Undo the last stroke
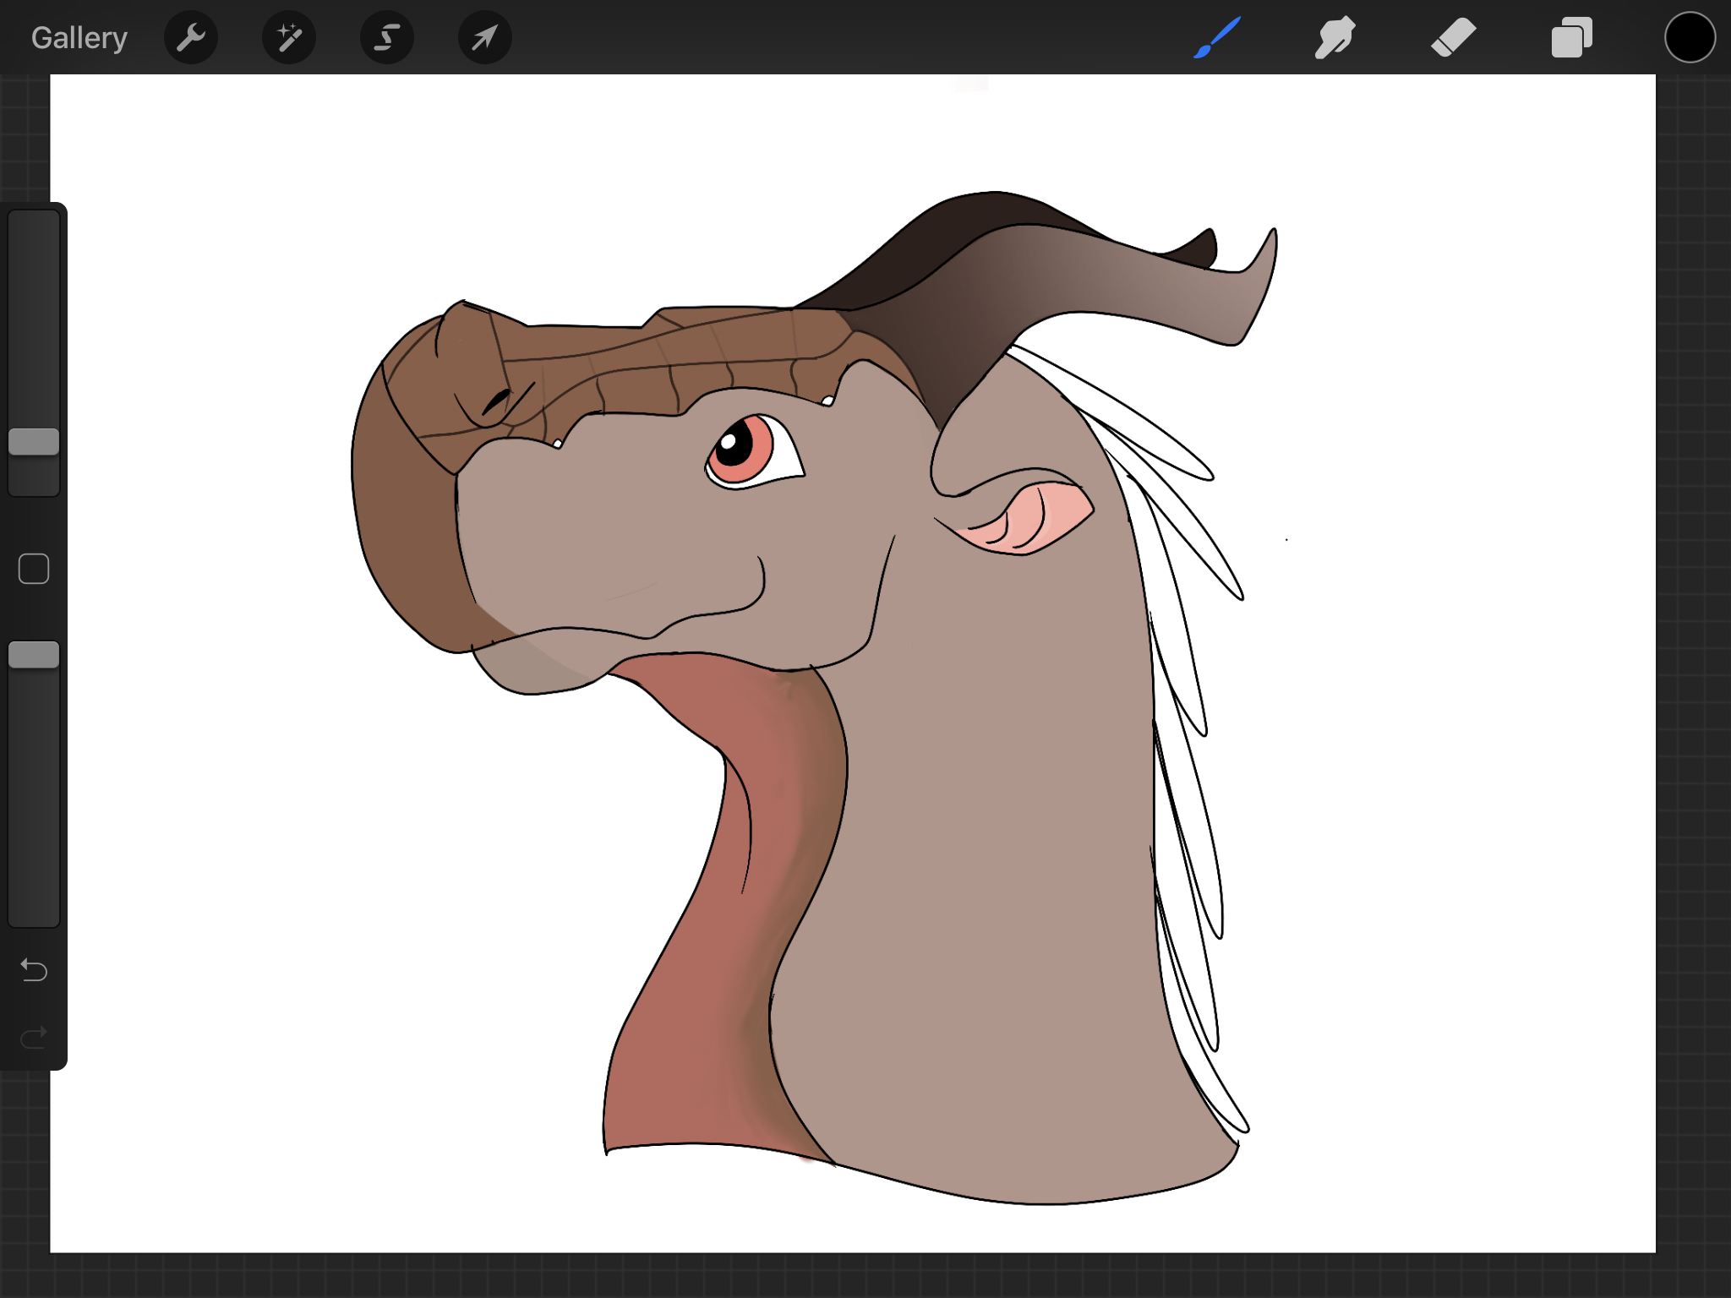Viewport: 1731px width, 1298px height. pyautogui.click(x=34, y=969)
